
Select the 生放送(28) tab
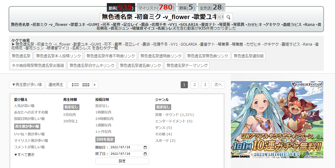[212, 8]
